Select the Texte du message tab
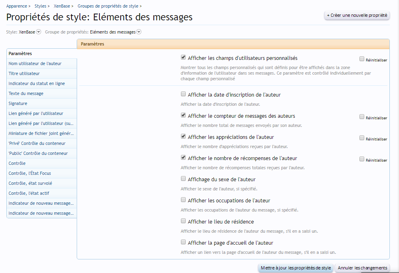This screenshot has height=273, width=399. tap(26, 93)
